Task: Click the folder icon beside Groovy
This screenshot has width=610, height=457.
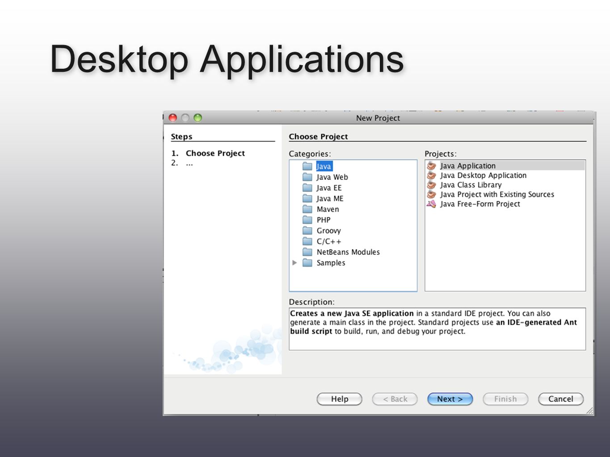Action: click(x=307, y=230)
